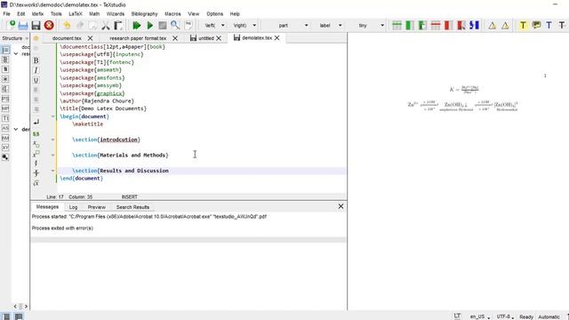Switch to the Preview tab
Viewport: 569px width, 320px height.
(x=97, y=207)
